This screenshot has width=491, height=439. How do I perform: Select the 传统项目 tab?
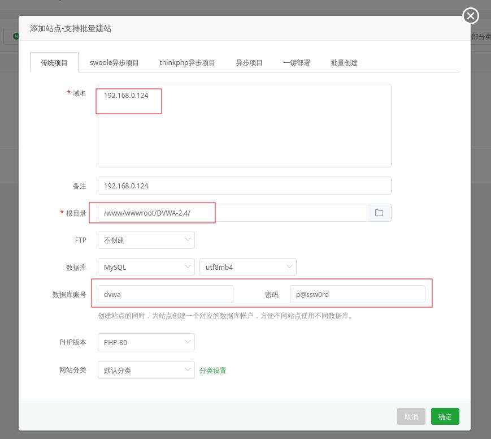pyautogui.click(x=54, y=63)
